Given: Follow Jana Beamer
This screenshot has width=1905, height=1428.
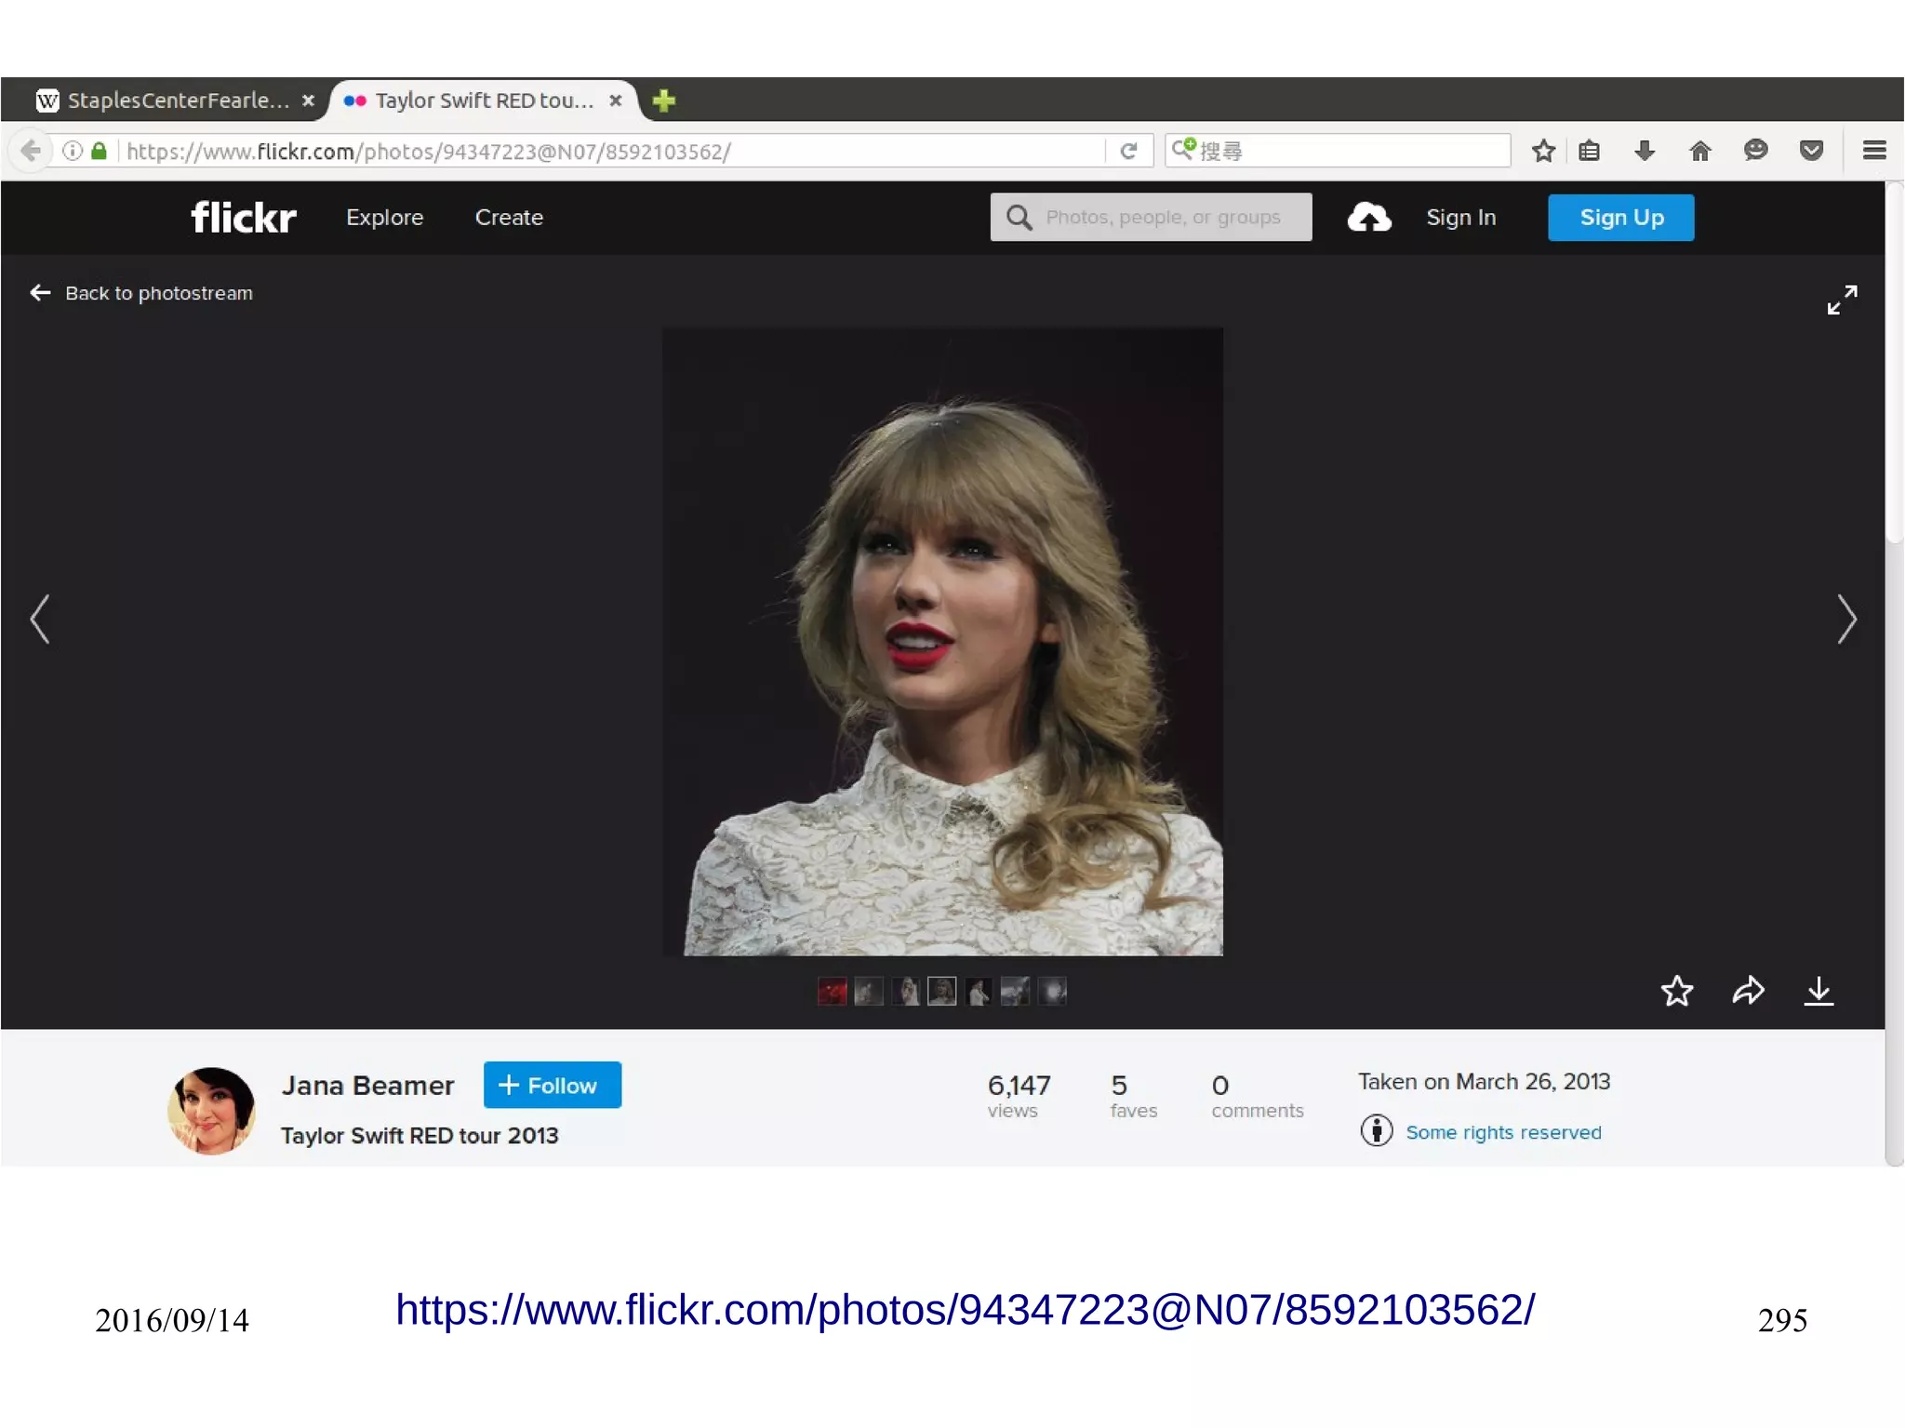Looking at the screenshot, I should pyautogui.click(x=552, y=1085).
